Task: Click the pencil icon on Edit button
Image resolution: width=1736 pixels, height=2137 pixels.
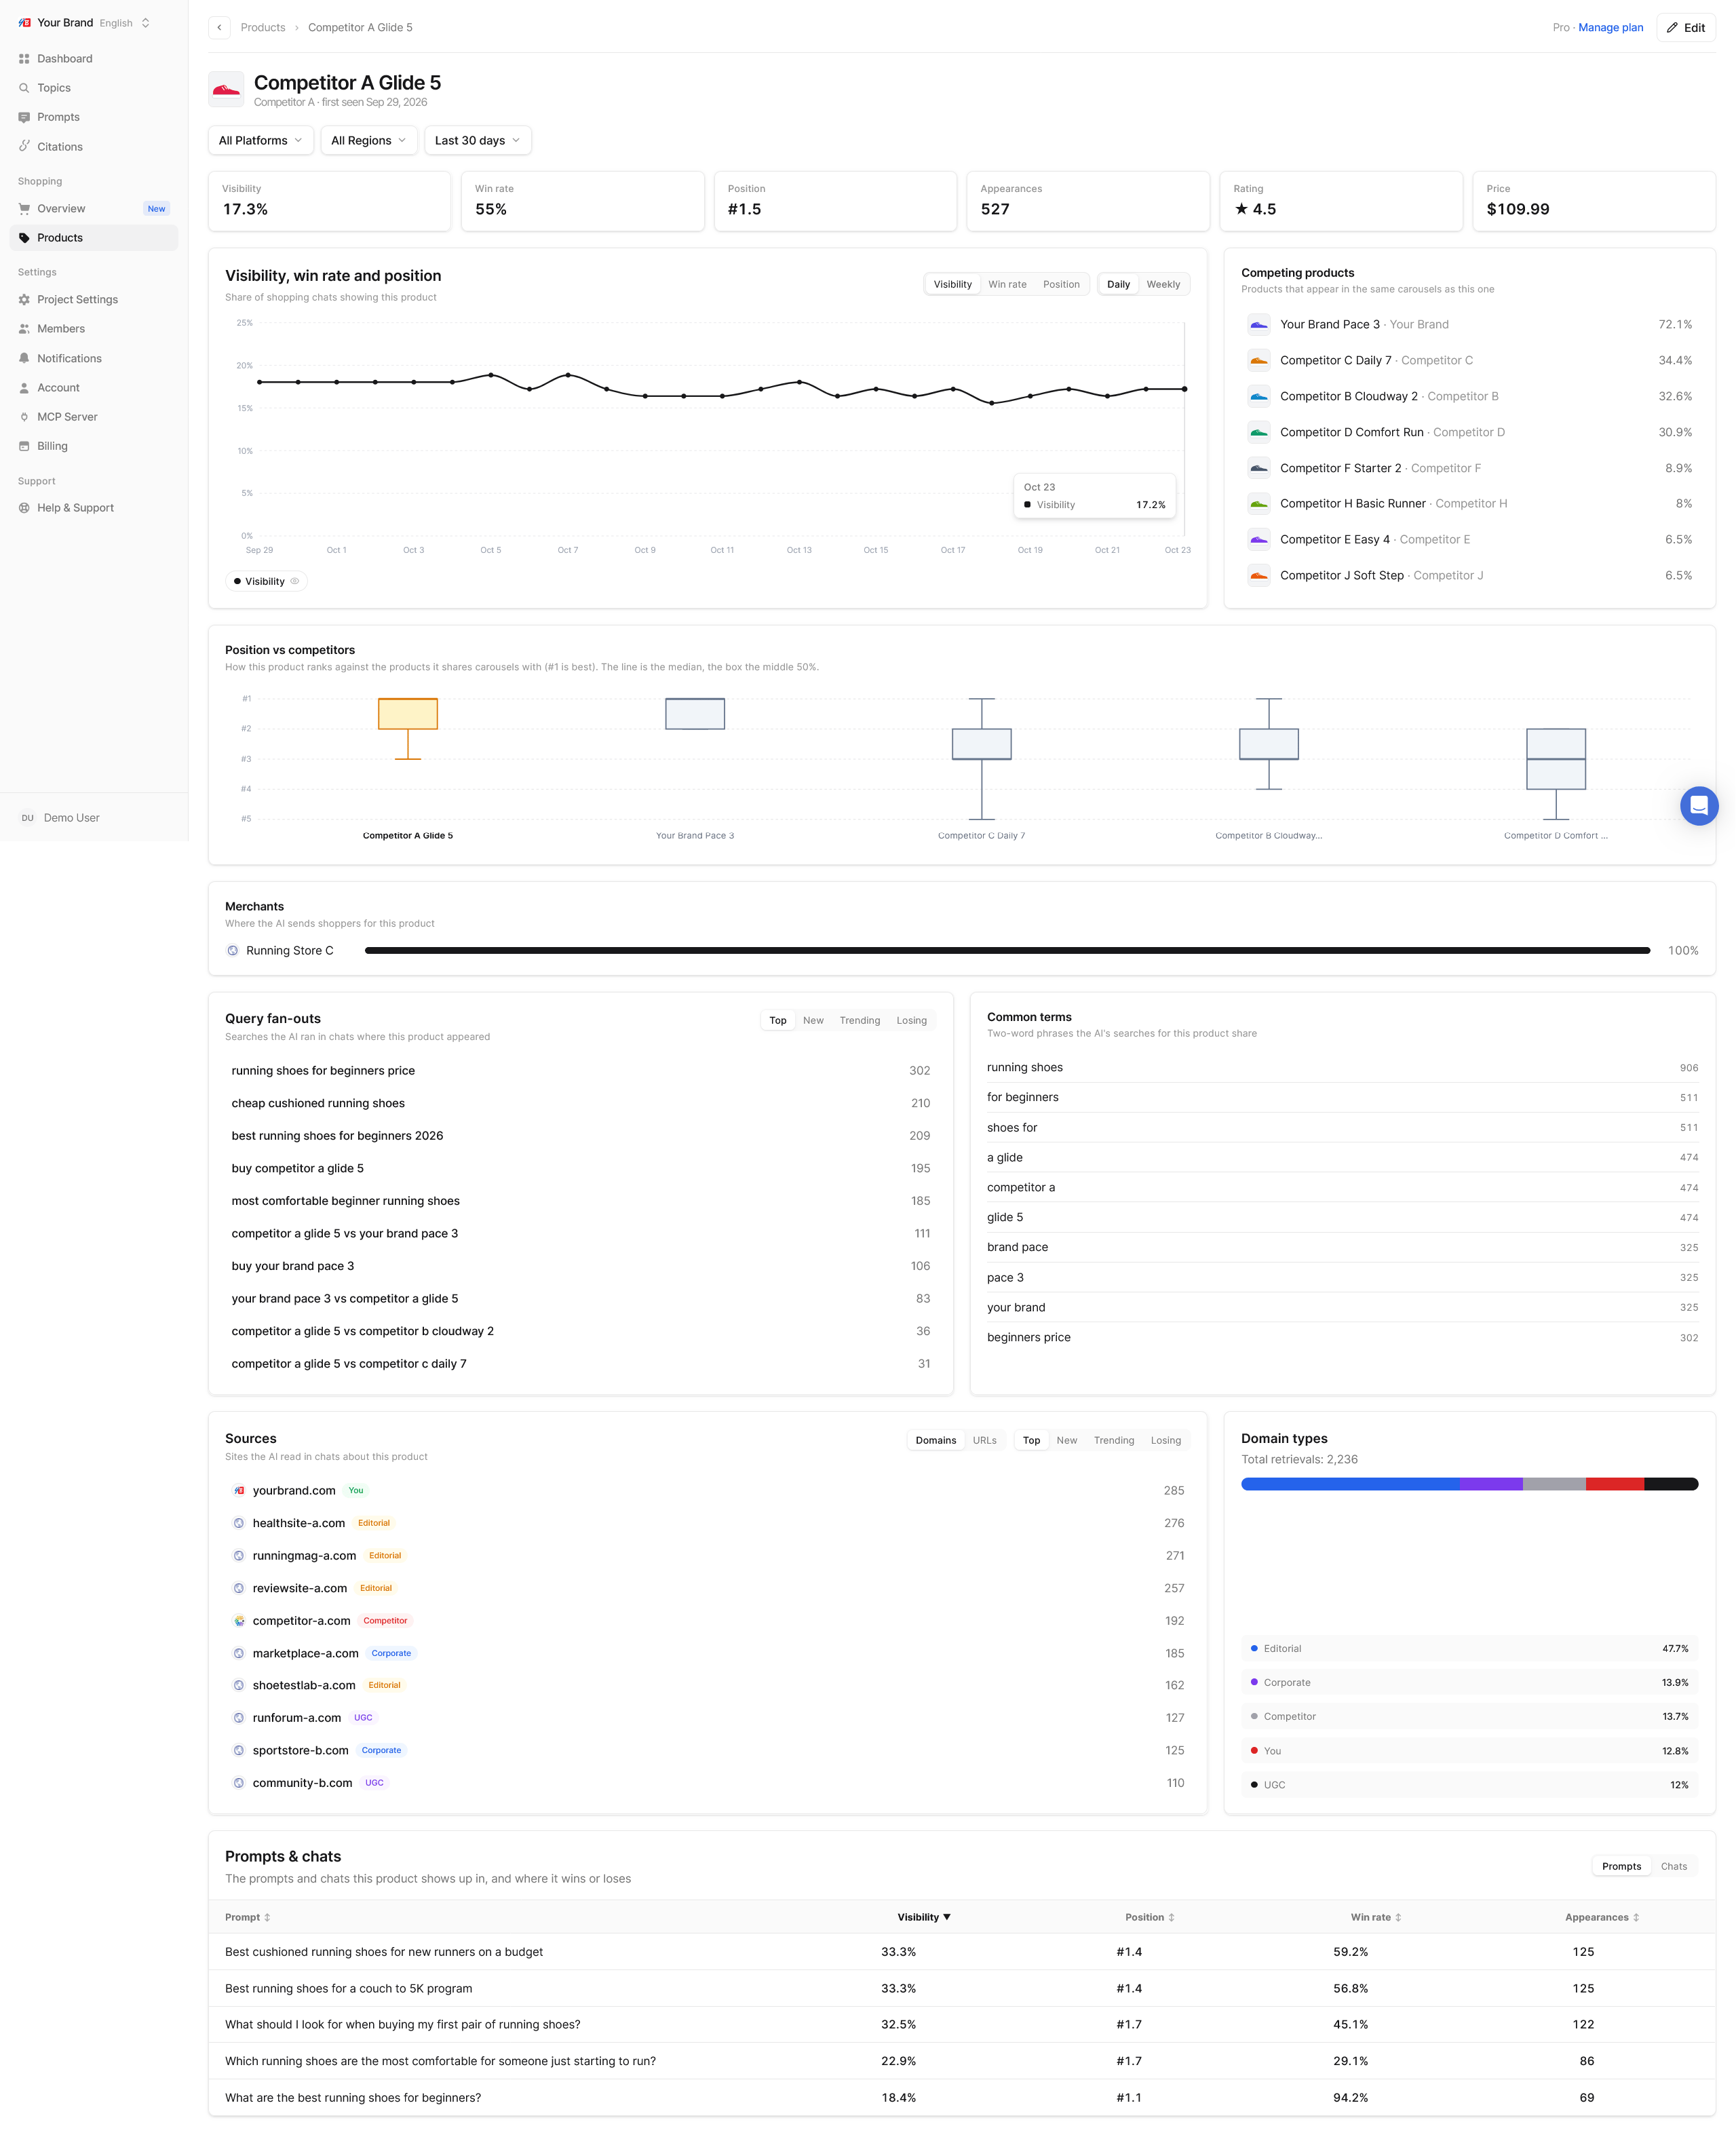Action: click(1672, 28)
